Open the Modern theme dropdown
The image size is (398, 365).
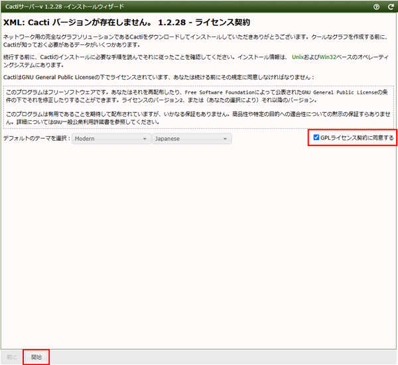click(111, 139)
